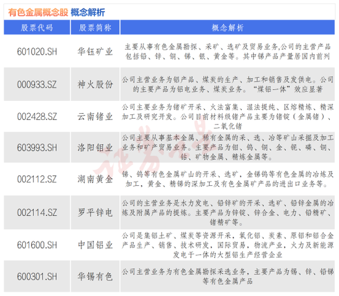Image resolution: width=339 pixels, height=296 pixels.
Task: Select stock code 603993.SH
Action: 37,148
